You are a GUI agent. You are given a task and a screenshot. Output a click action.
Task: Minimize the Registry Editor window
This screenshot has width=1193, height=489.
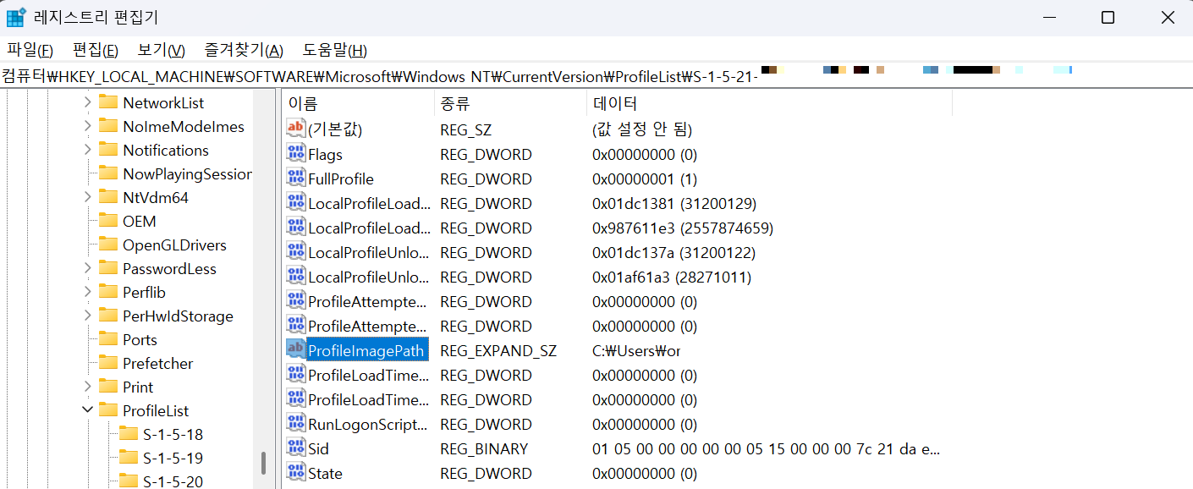click(x=1048, y=17)
